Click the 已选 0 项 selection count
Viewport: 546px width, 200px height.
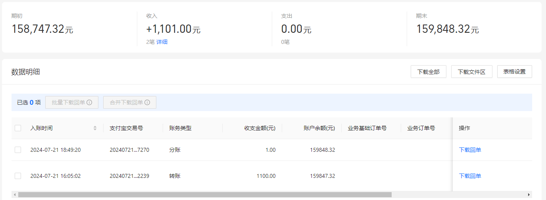pos(29,102)
